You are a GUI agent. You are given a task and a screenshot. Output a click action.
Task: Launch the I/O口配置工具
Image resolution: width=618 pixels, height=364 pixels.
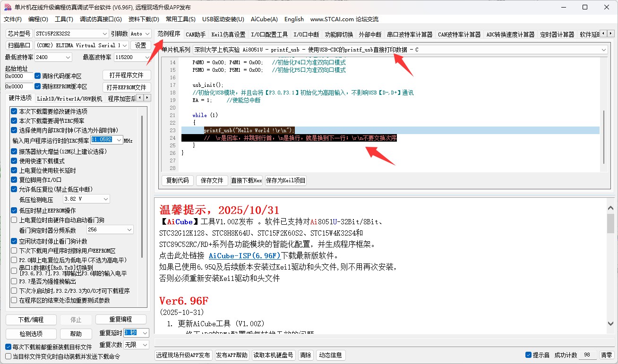coord(271,34)
